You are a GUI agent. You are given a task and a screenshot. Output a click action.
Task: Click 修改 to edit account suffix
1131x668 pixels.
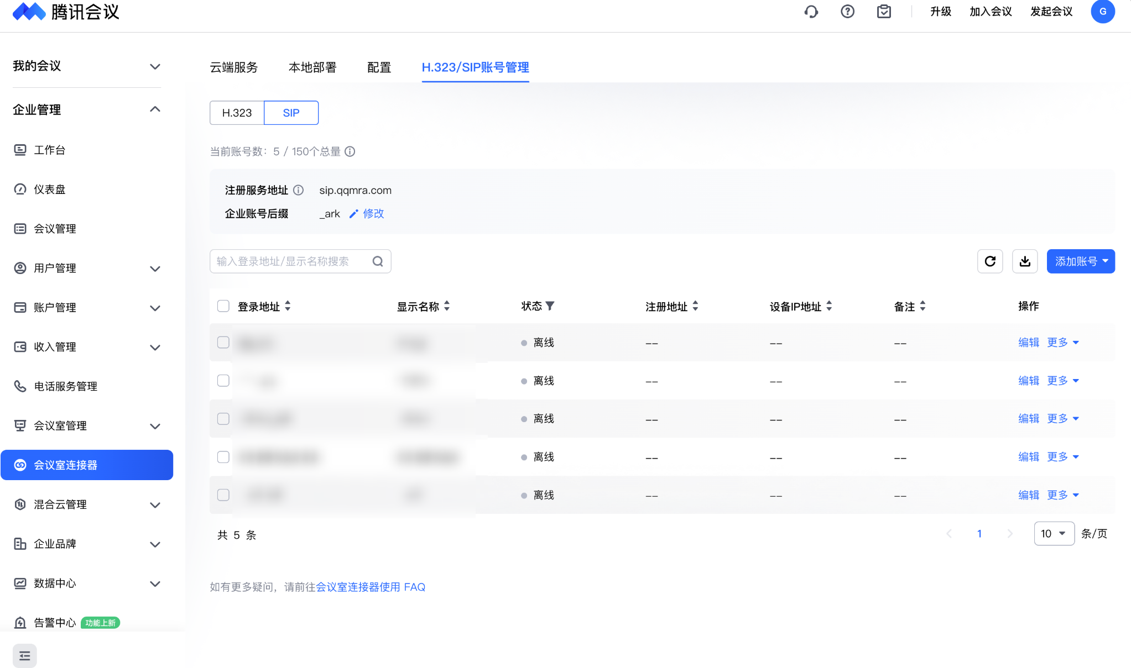tap(373, 214)
